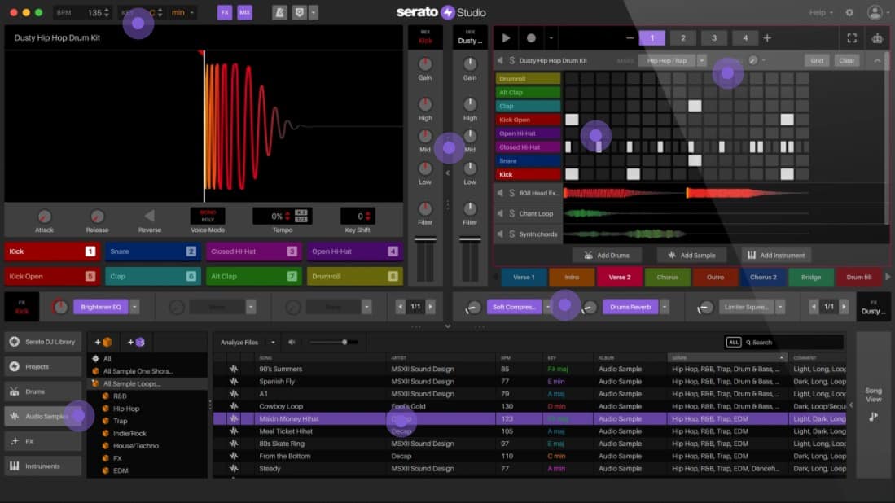The image size is (895, 503).
Task: Solo the Chant Loop track
Action: [511, 214]
